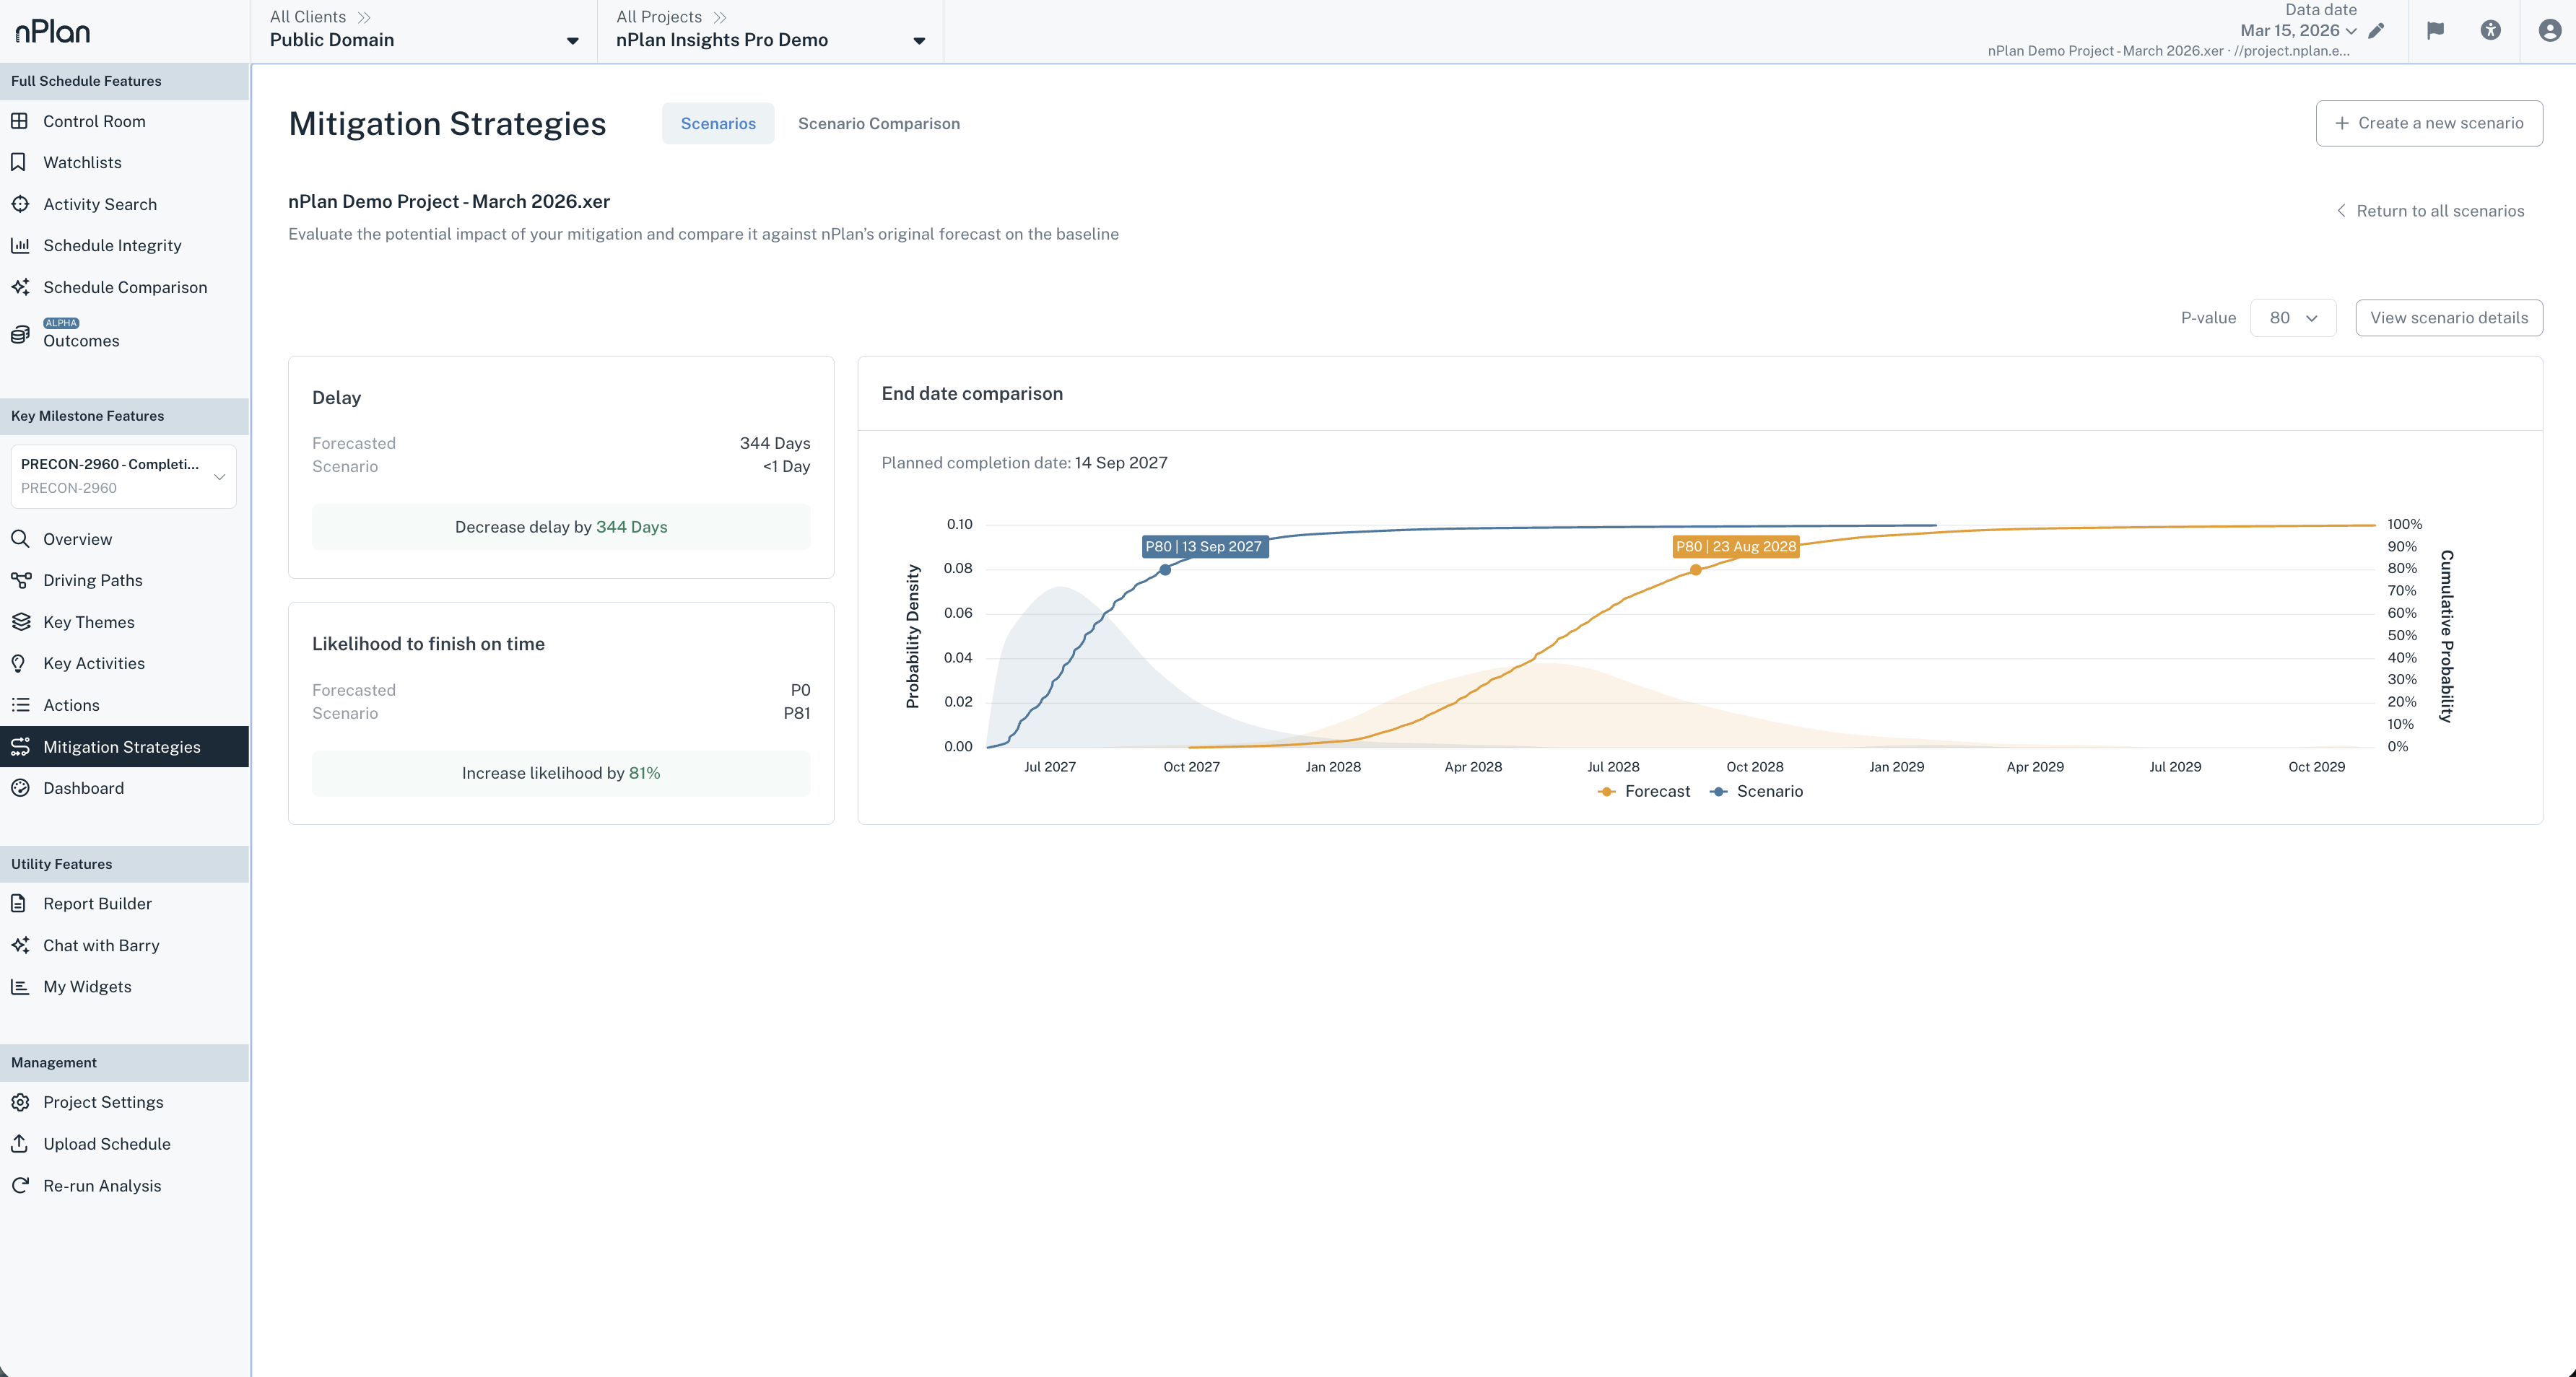Image resolution: width=2576 pixels, height=1377 pixels.
Task: Click the Report Builder document icon
Action: [19, 904]
